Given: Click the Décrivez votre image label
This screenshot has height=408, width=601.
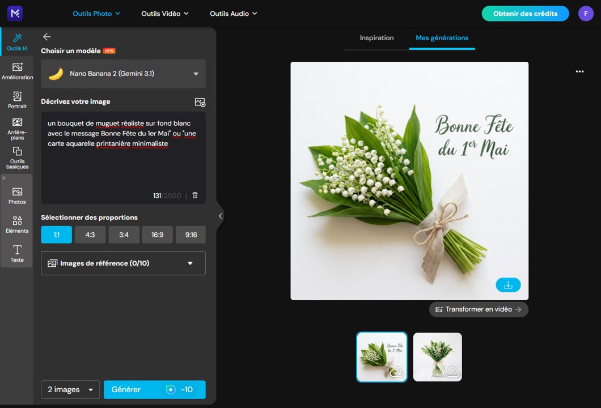Looking at the screenshot, I should (x=75, y=101).
